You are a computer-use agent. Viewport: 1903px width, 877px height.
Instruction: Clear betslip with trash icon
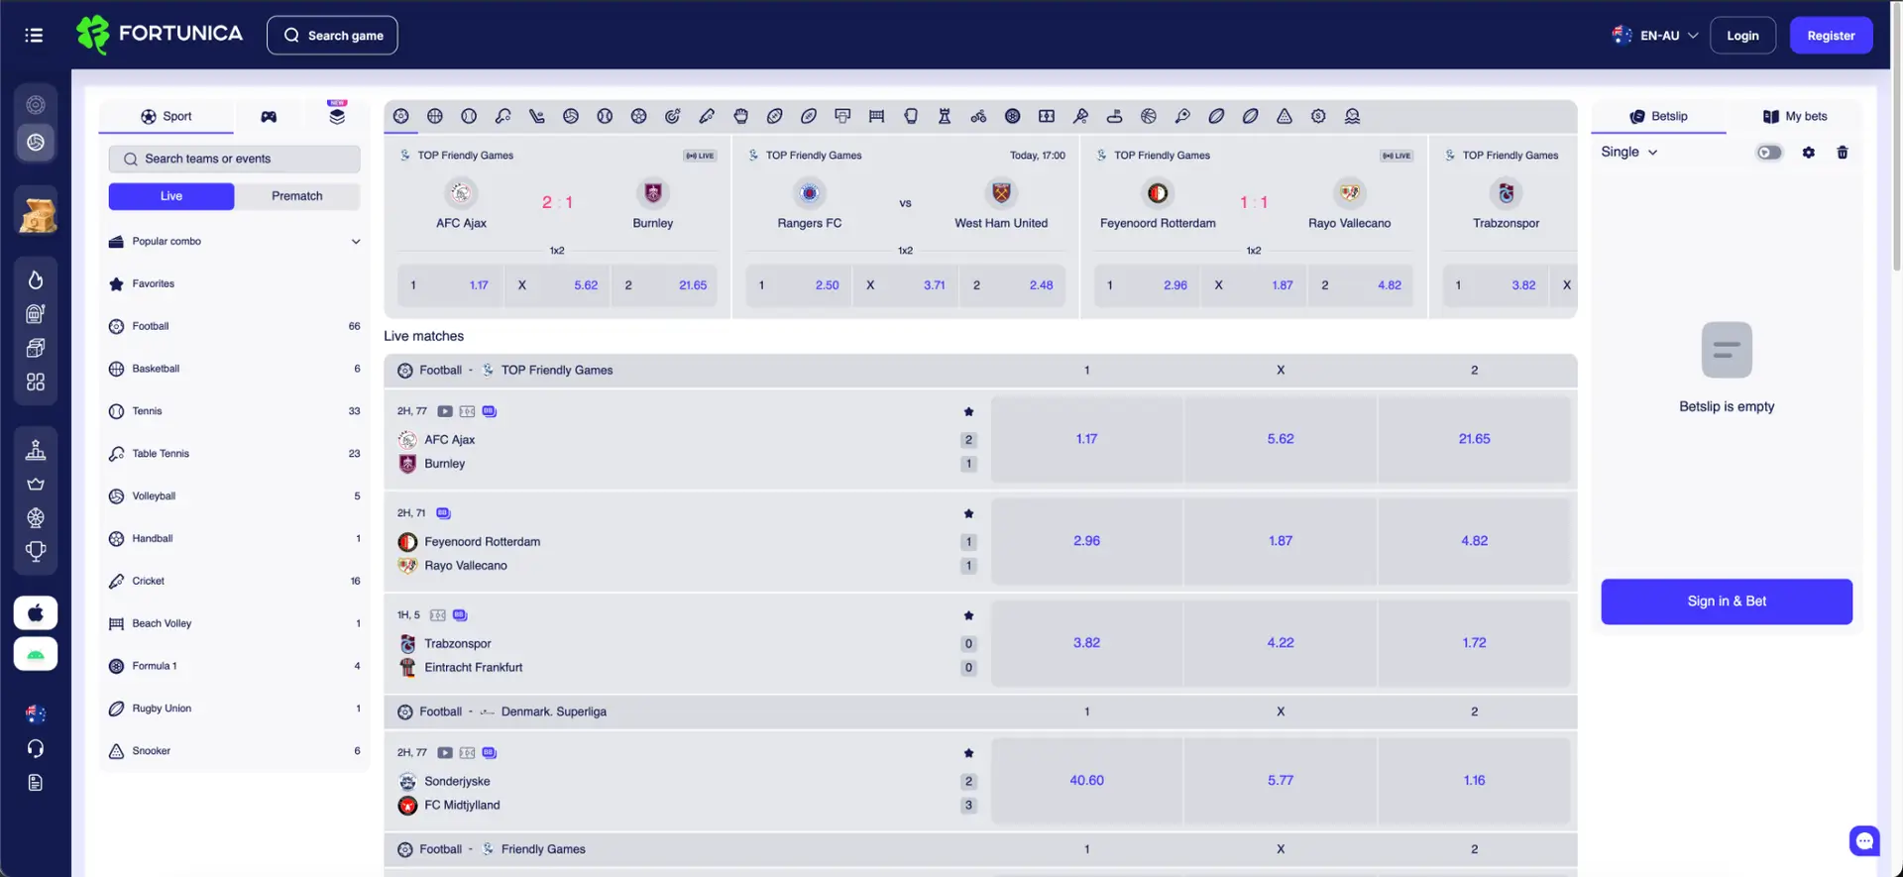coord(1843,153)
